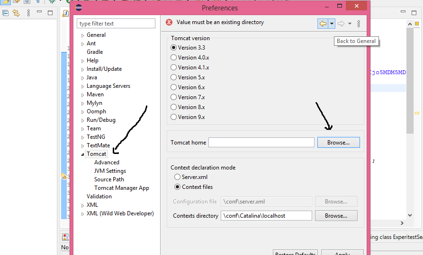Open Forward history dropdown arrow
Viewport: 423px width, 255px height.
coord(350,24)
